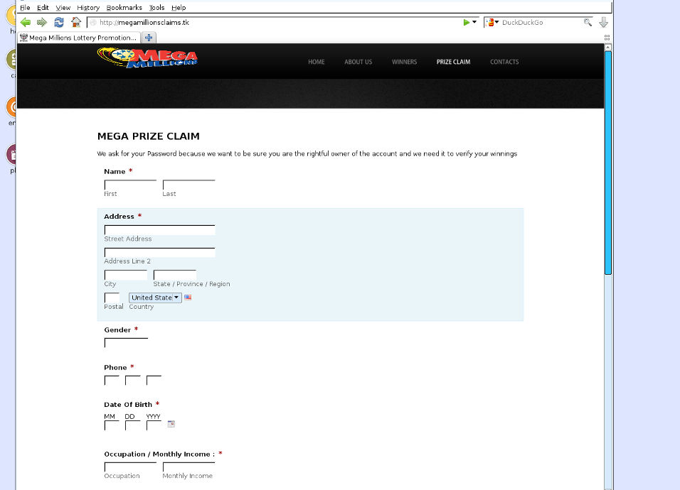Reload the page with refresh icon
Image resolution: width=680 pixels, height=490 pixels.
tap(59, 22)
